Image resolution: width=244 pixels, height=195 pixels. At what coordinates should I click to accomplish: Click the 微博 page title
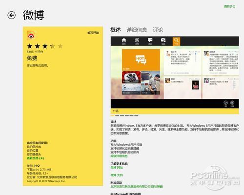click(34, 15)
